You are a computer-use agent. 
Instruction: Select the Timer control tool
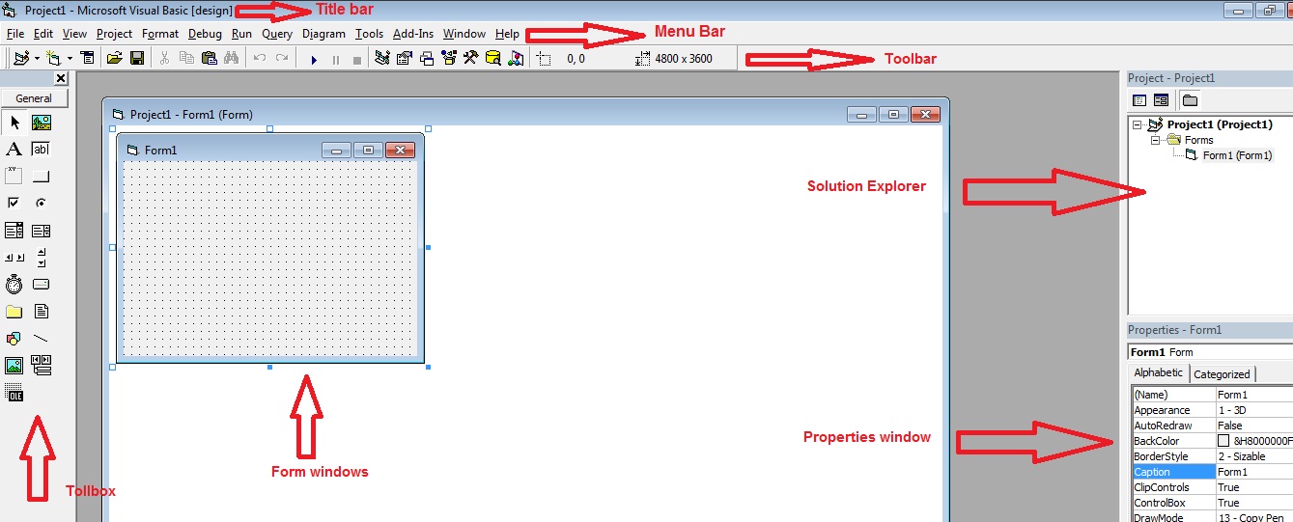[14, 285]
